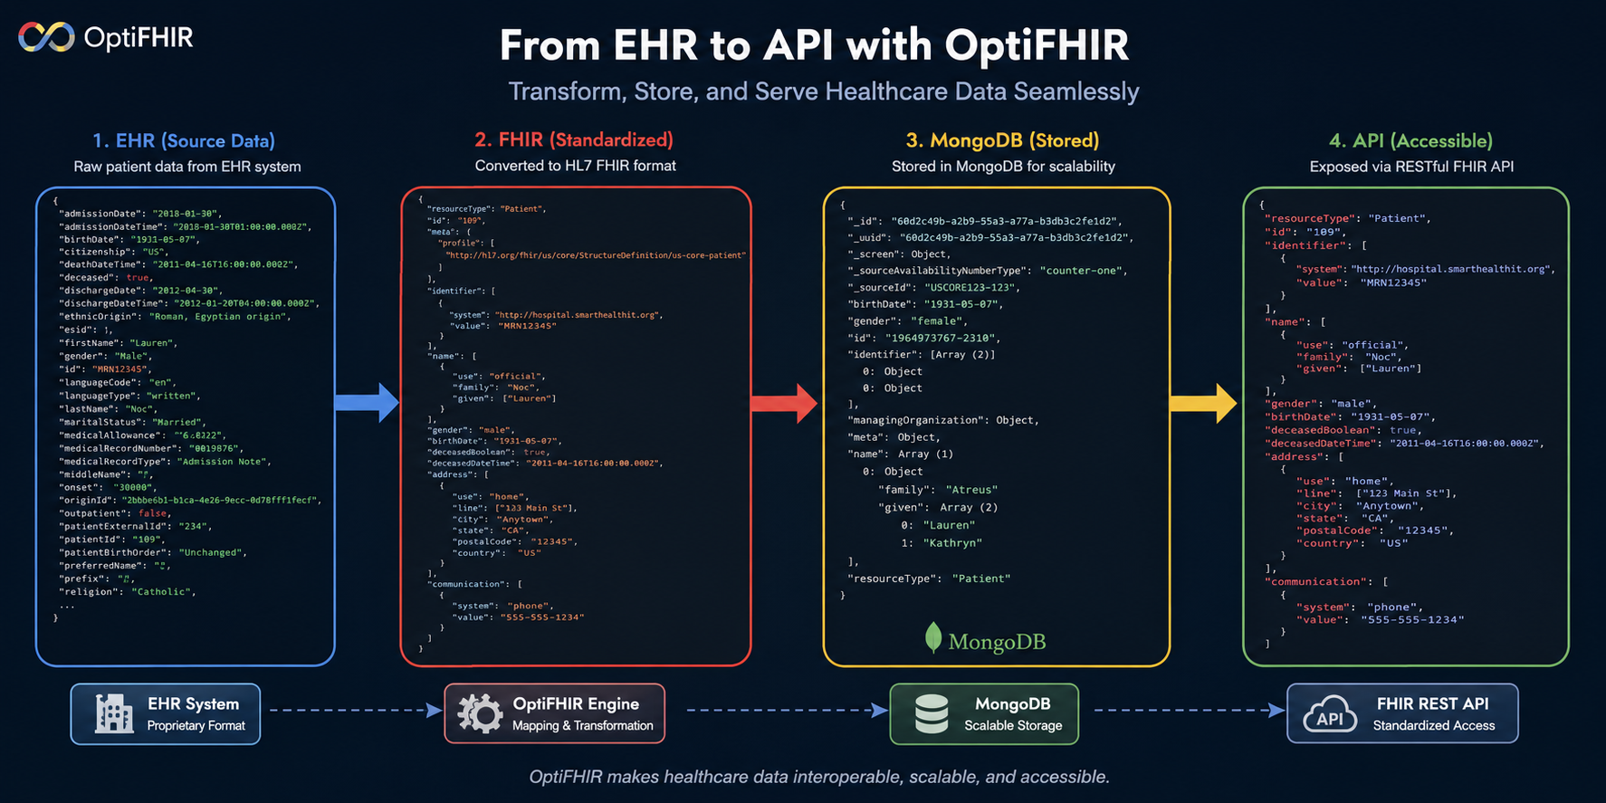Click the OptiFHIR Engine gear icon
The width and height of the screenshot is (1606, 803).
pyautogui.click(x=479, y=713)
